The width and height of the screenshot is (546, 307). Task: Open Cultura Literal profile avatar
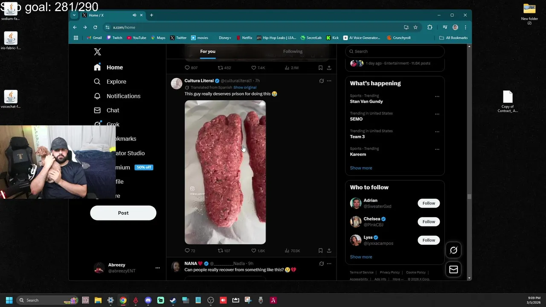tap(177, 84)
